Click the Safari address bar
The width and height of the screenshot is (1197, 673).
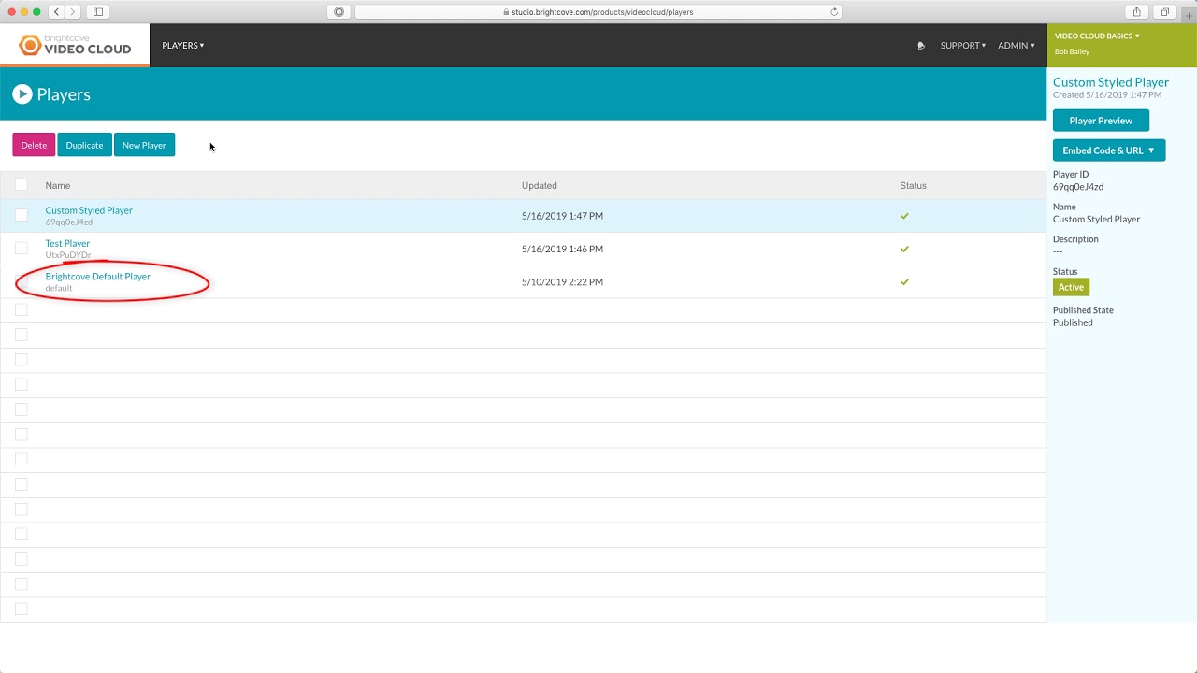click(598, 12)
